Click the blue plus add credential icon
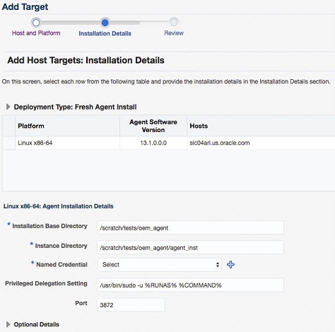335x332 pixels. point(230,264)
